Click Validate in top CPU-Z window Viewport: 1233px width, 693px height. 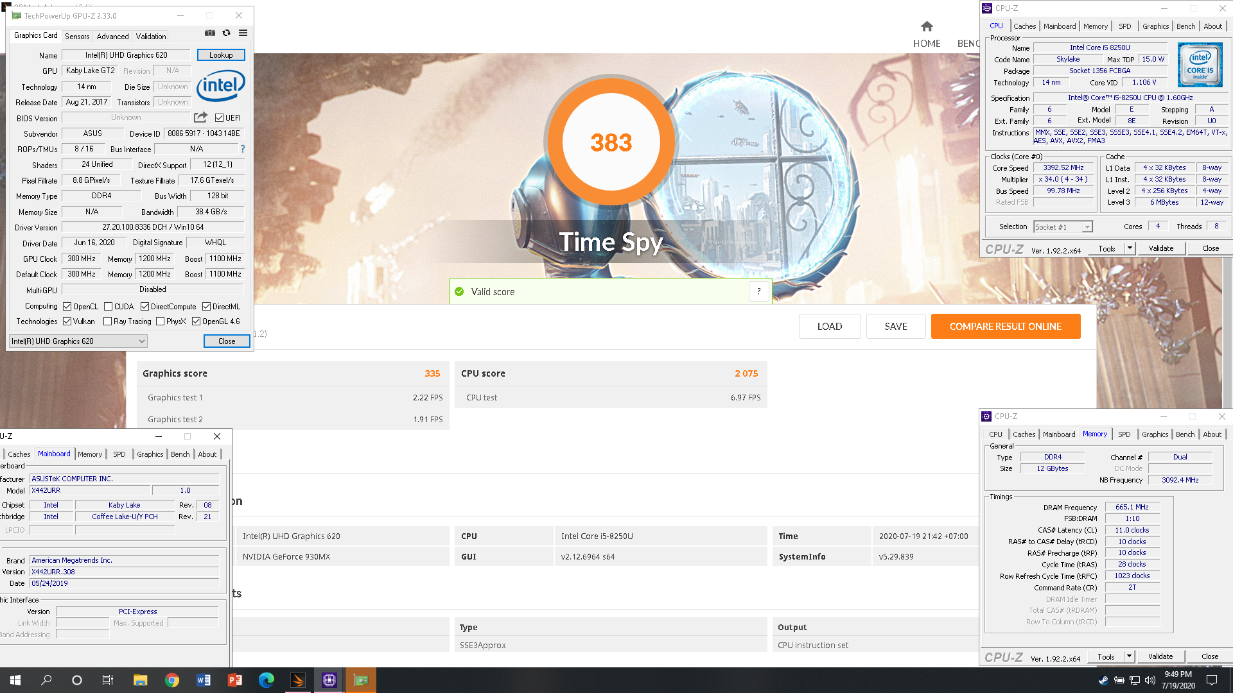[1161, 248]
